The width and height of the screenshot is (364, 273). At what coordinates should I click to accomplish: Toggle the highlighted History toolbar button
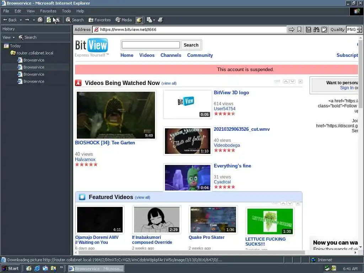[139, 20]
